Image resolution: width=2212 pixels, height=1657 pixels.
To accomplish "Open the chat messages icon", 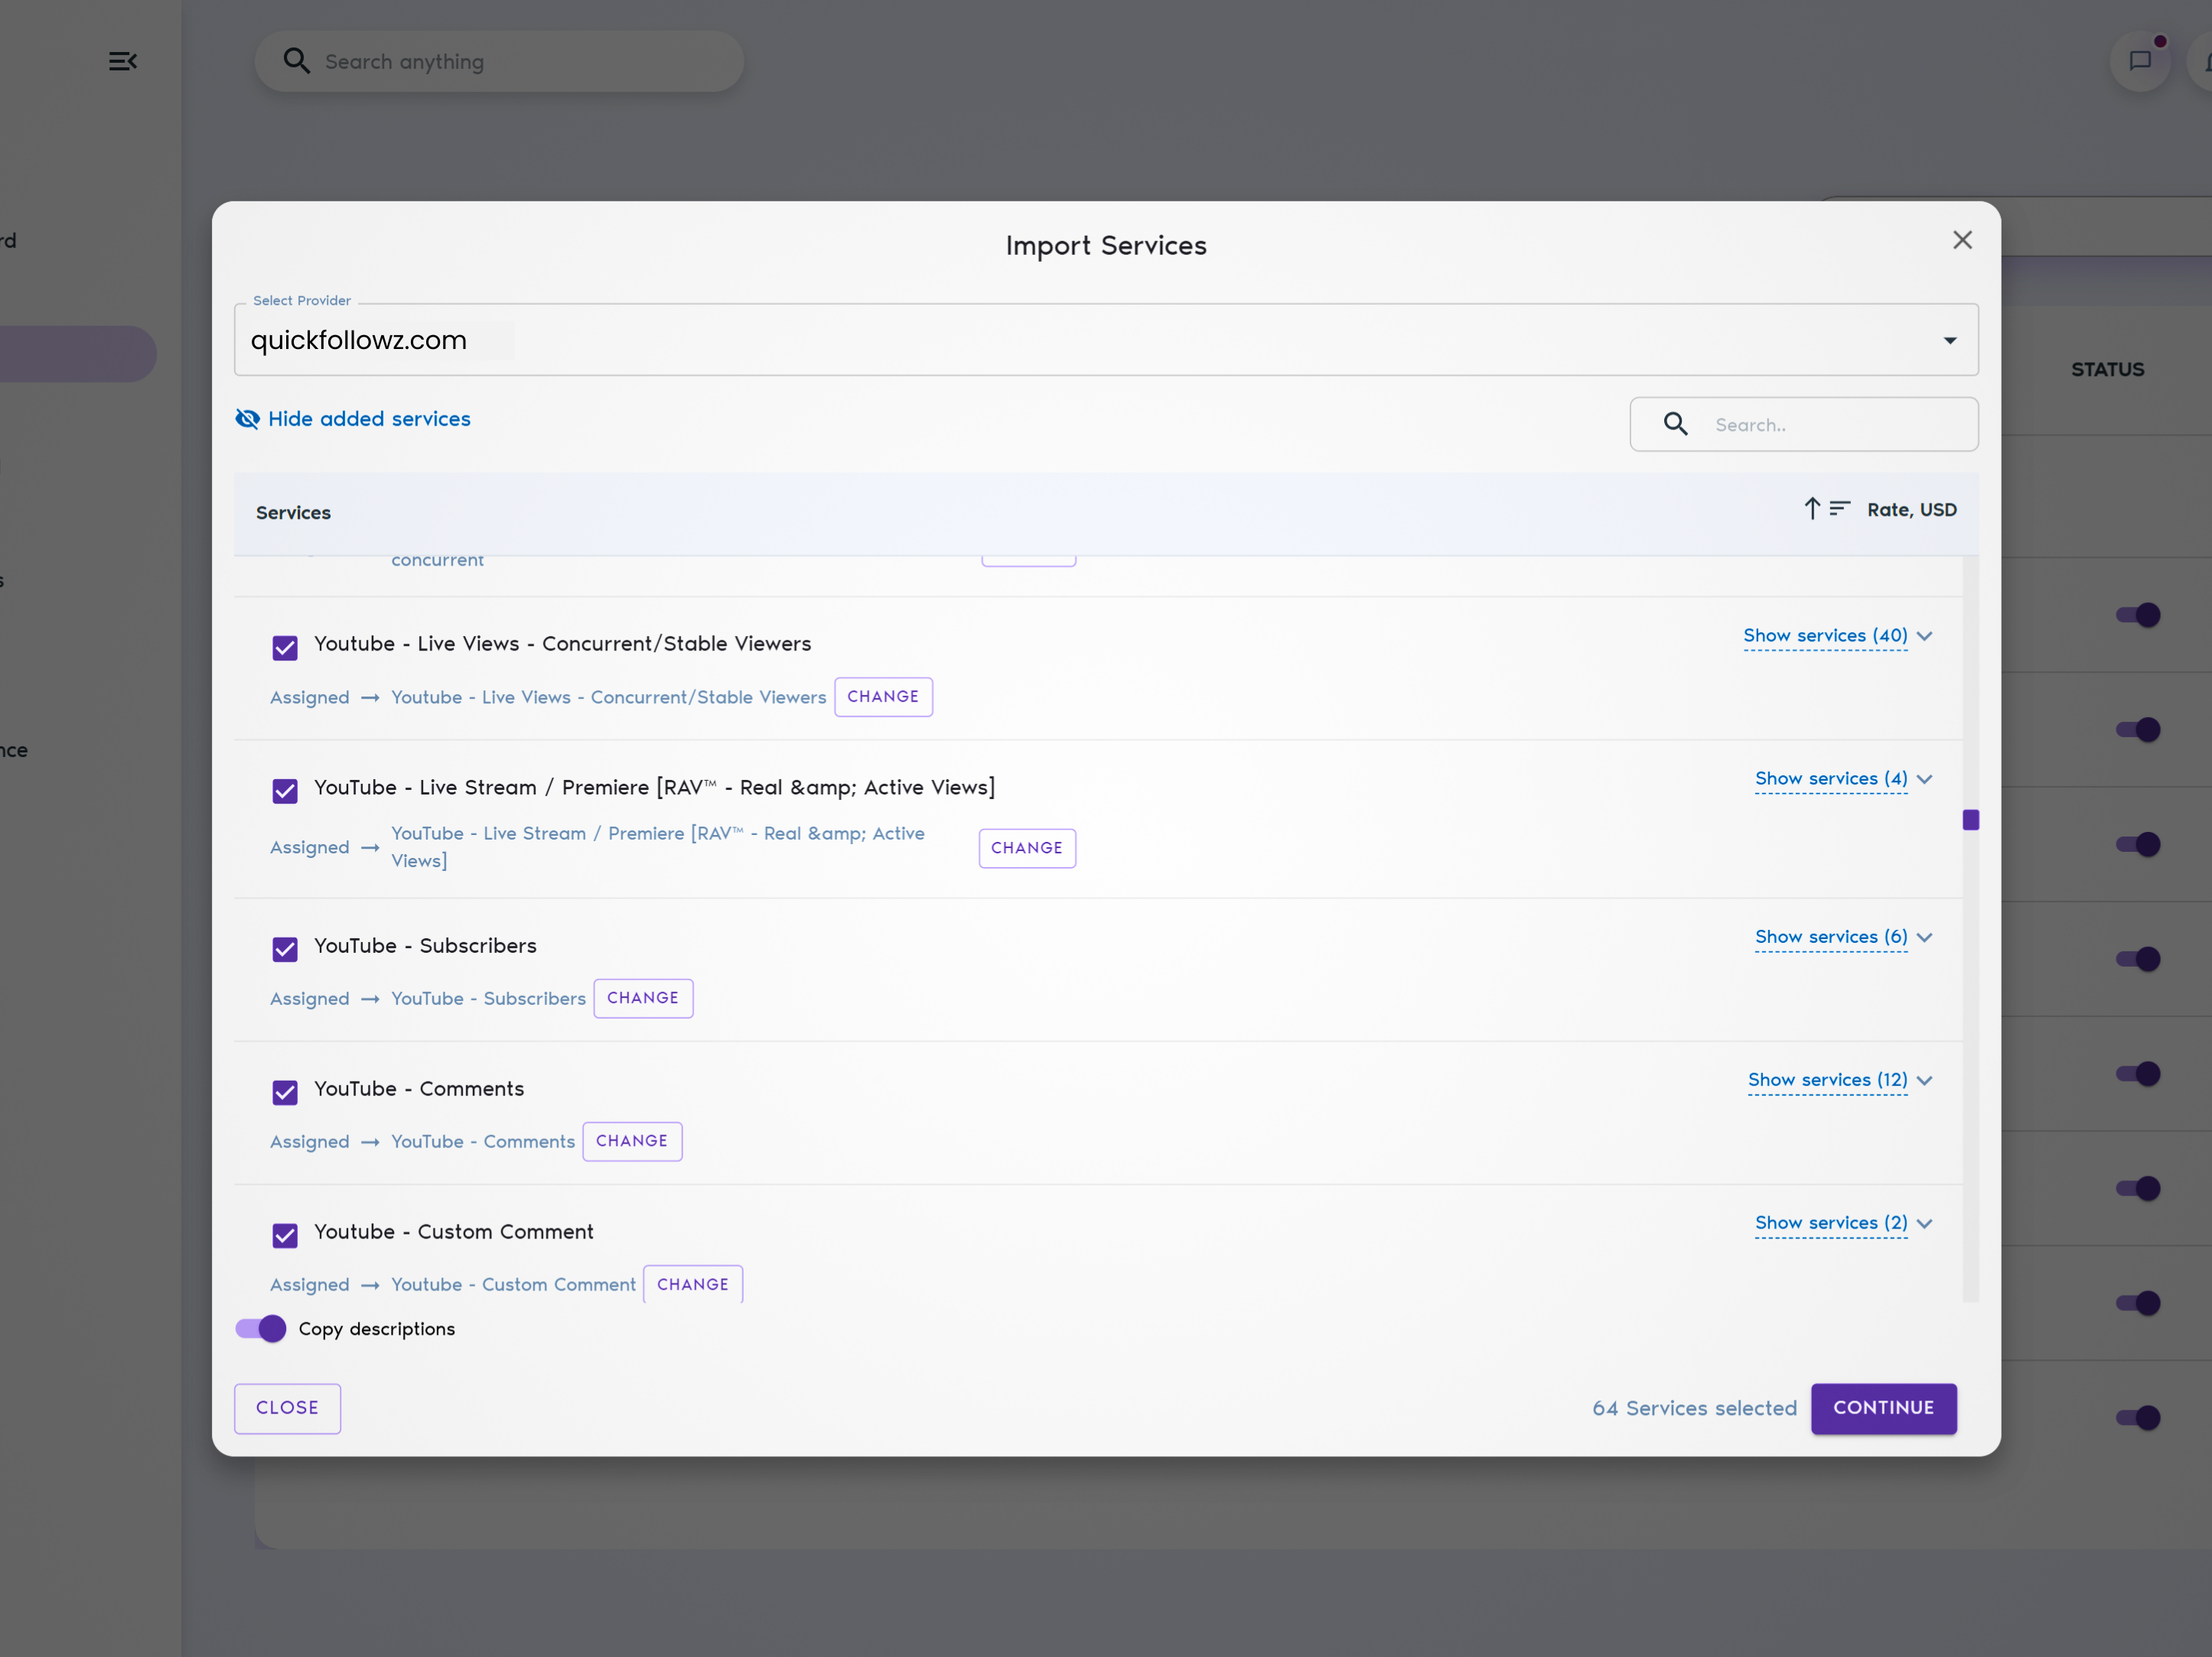I will pos(2139,61).
